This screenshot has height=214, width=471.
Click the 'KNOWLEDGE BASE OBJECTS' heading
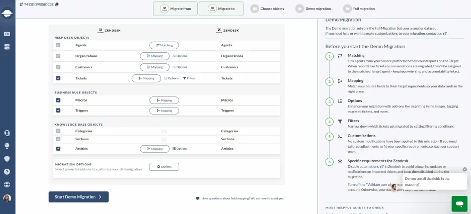click(78, 125)
